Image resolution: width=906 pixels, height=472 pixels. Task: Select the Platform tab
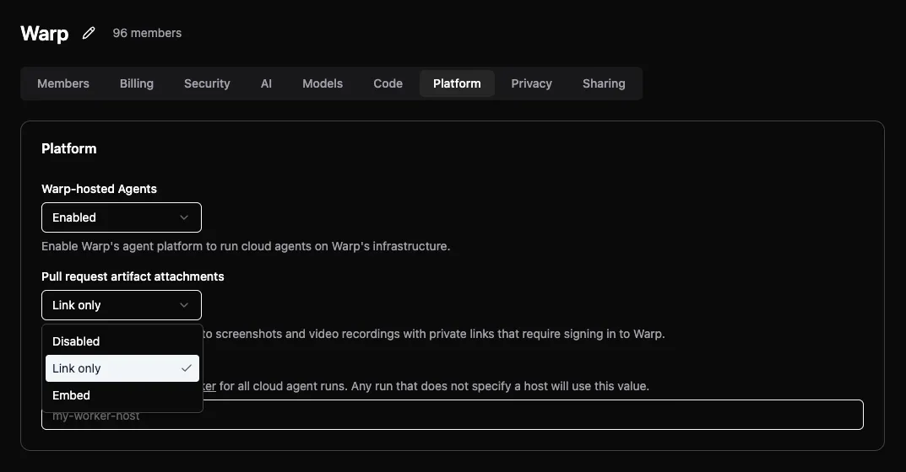[x=457, y=83]
